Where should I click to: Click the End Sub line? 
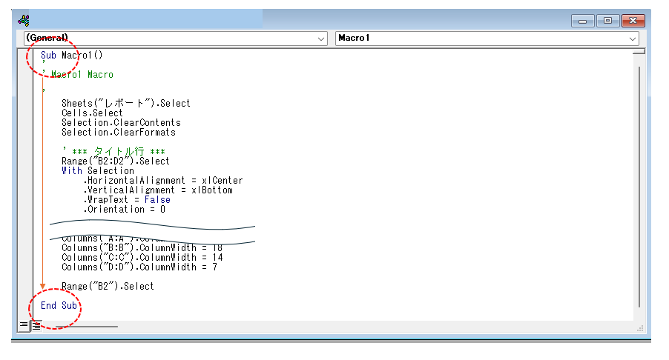59,305
